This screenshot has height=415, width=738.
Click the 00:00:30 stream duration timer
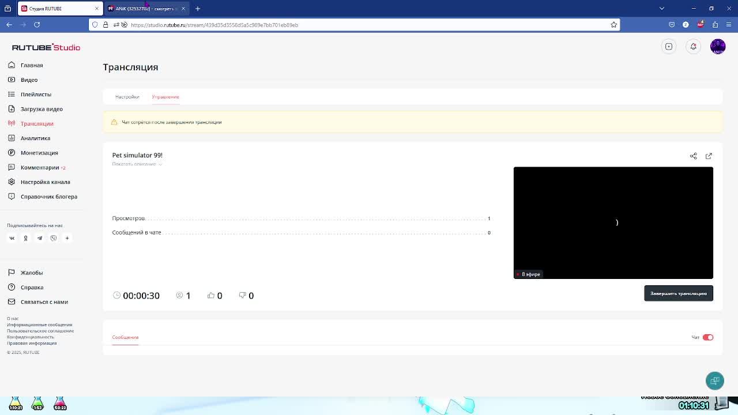tap(141, 296)
